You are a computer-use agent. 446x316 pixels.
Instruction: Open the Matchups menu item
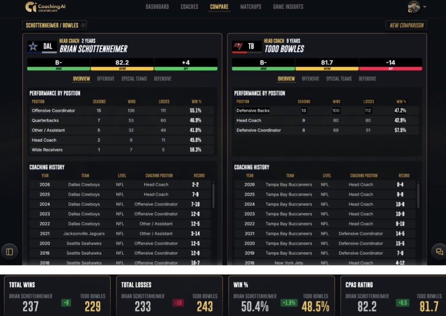(251, 7)
